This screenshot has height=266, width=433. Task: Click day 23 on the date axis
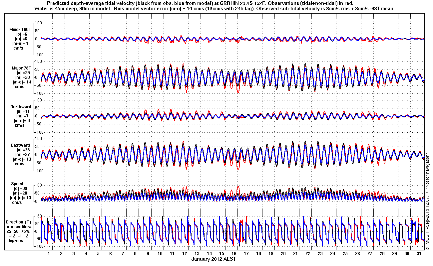click(x=320, y=254)
